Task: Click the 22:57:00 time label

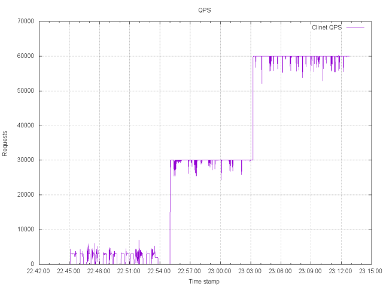Action: 189,271
